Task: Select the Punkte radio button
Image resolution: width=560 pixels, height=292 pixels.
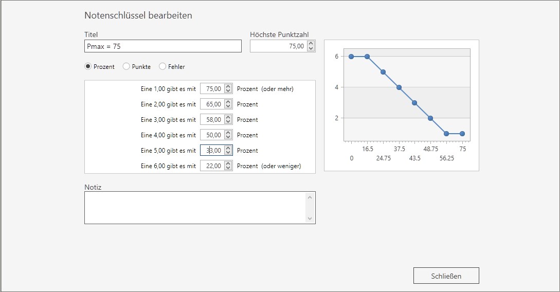Action: [x=127, y=66]
